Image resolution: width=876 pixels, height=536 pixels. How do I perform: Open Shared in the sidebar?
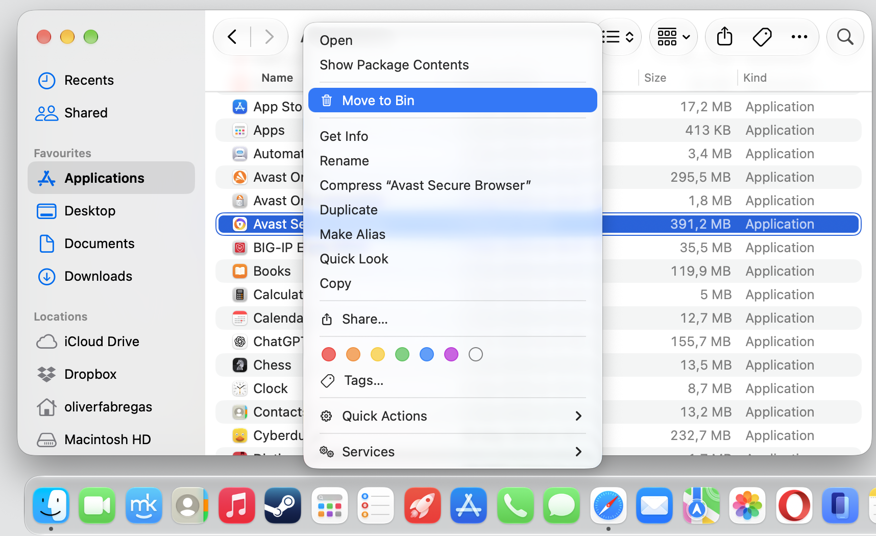coord(111,113)
